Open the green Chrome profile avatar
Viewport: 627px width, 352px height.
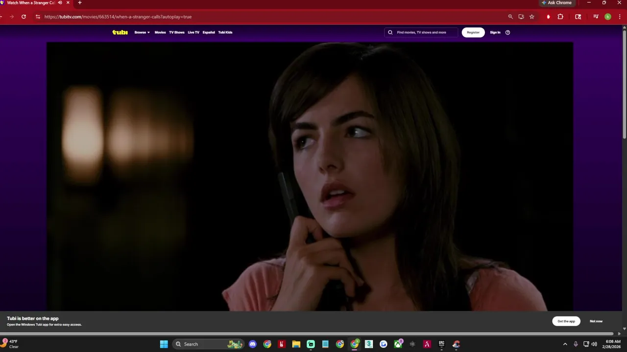[608, 17]
